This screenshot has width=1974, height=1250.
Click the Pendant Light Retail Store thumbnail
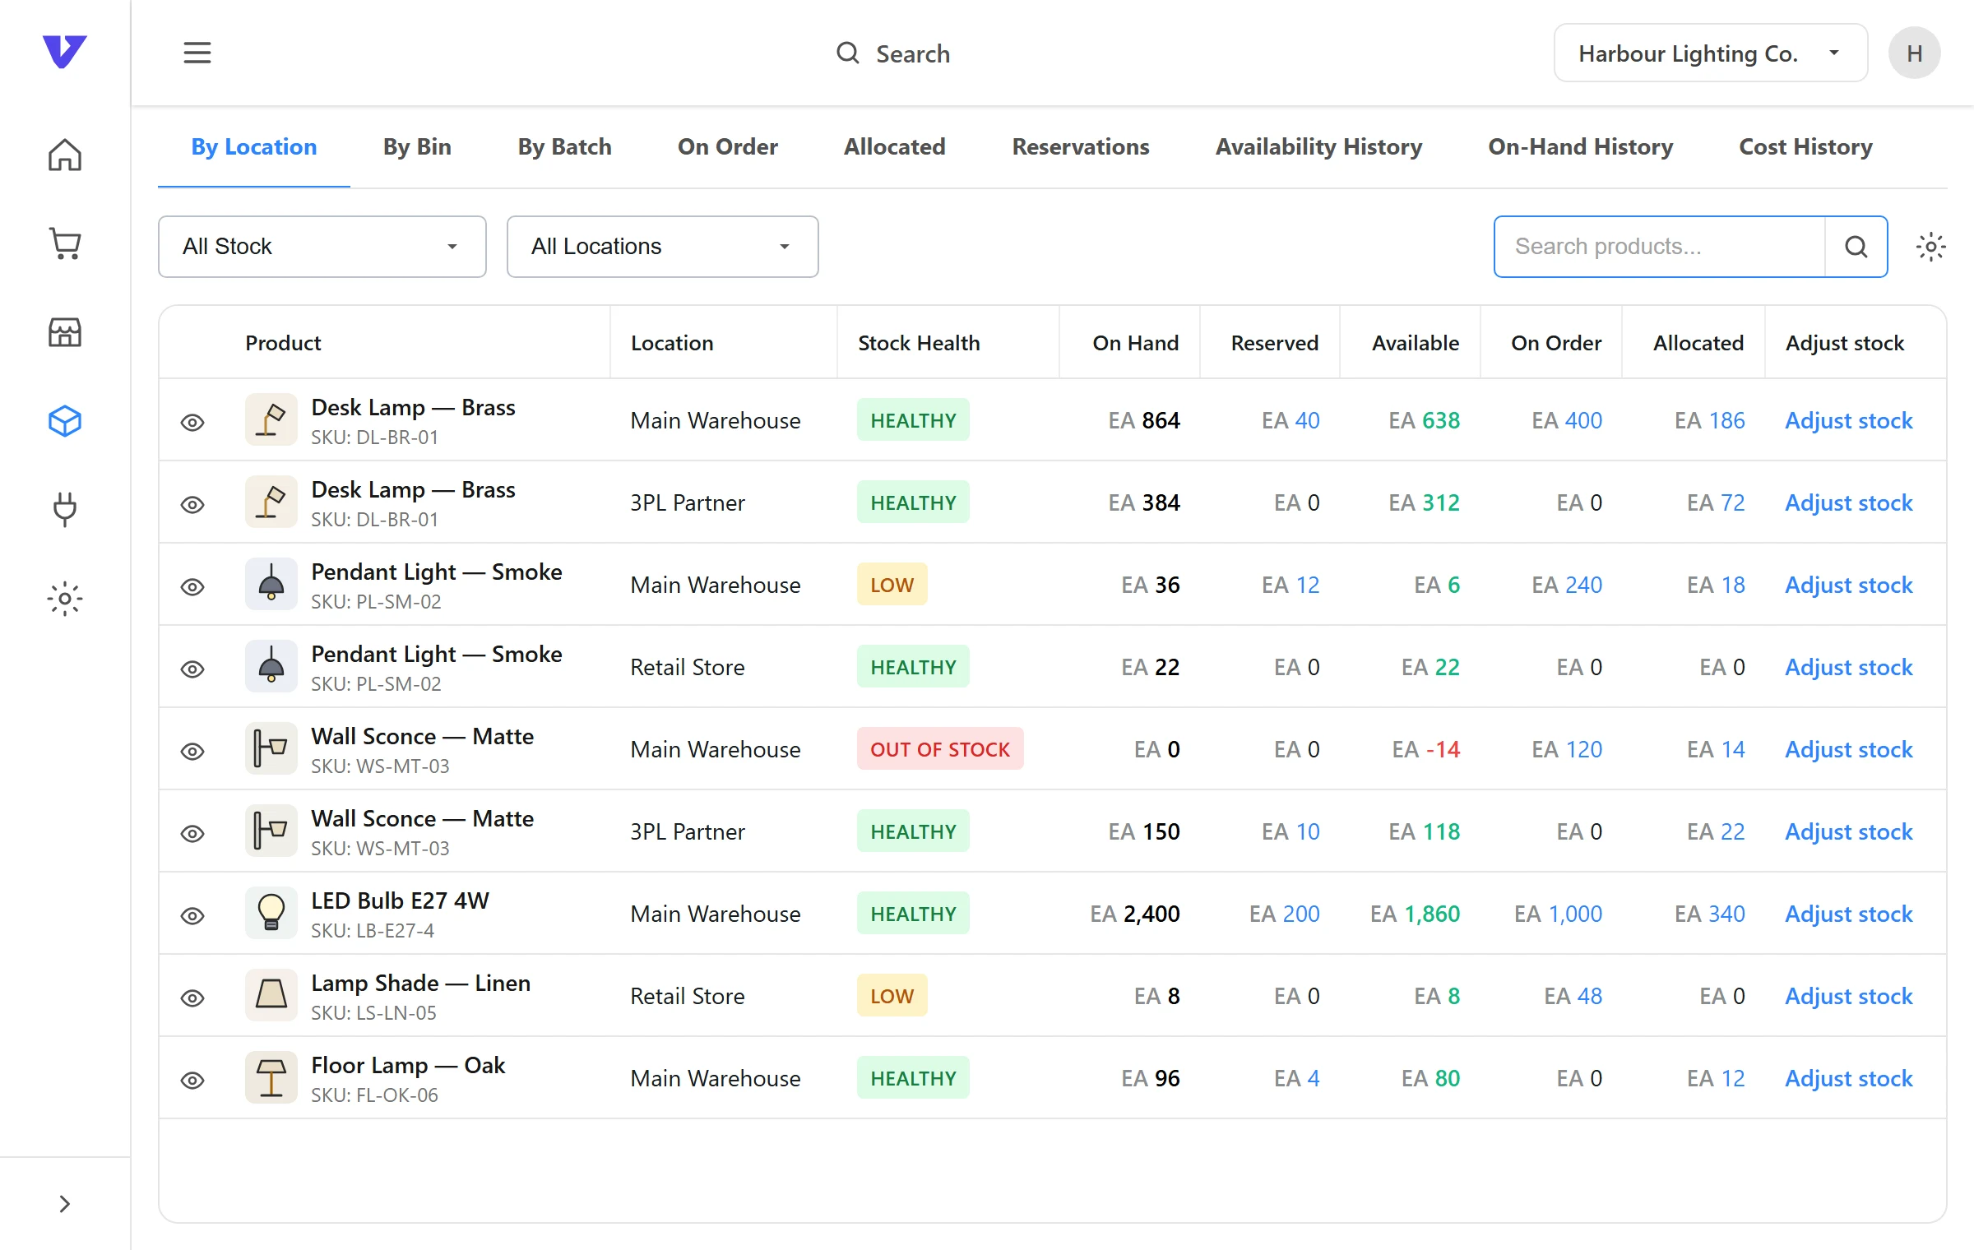click(x=271, y=666)
